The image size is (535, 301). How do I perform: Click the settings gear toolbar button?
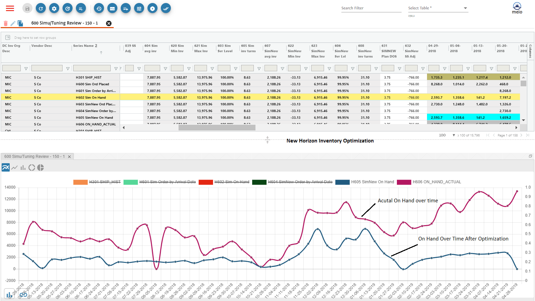pyautogui.click(x=54, y=8)
